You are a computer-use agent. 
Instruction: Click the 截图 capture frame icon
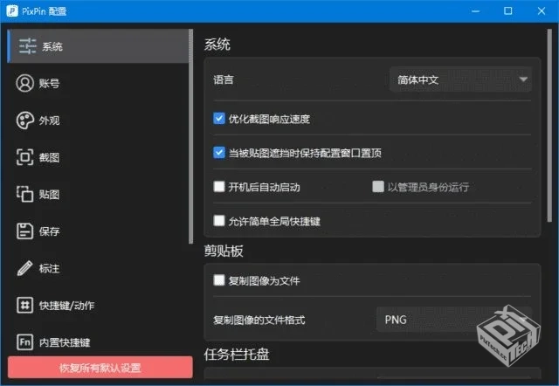25,157
